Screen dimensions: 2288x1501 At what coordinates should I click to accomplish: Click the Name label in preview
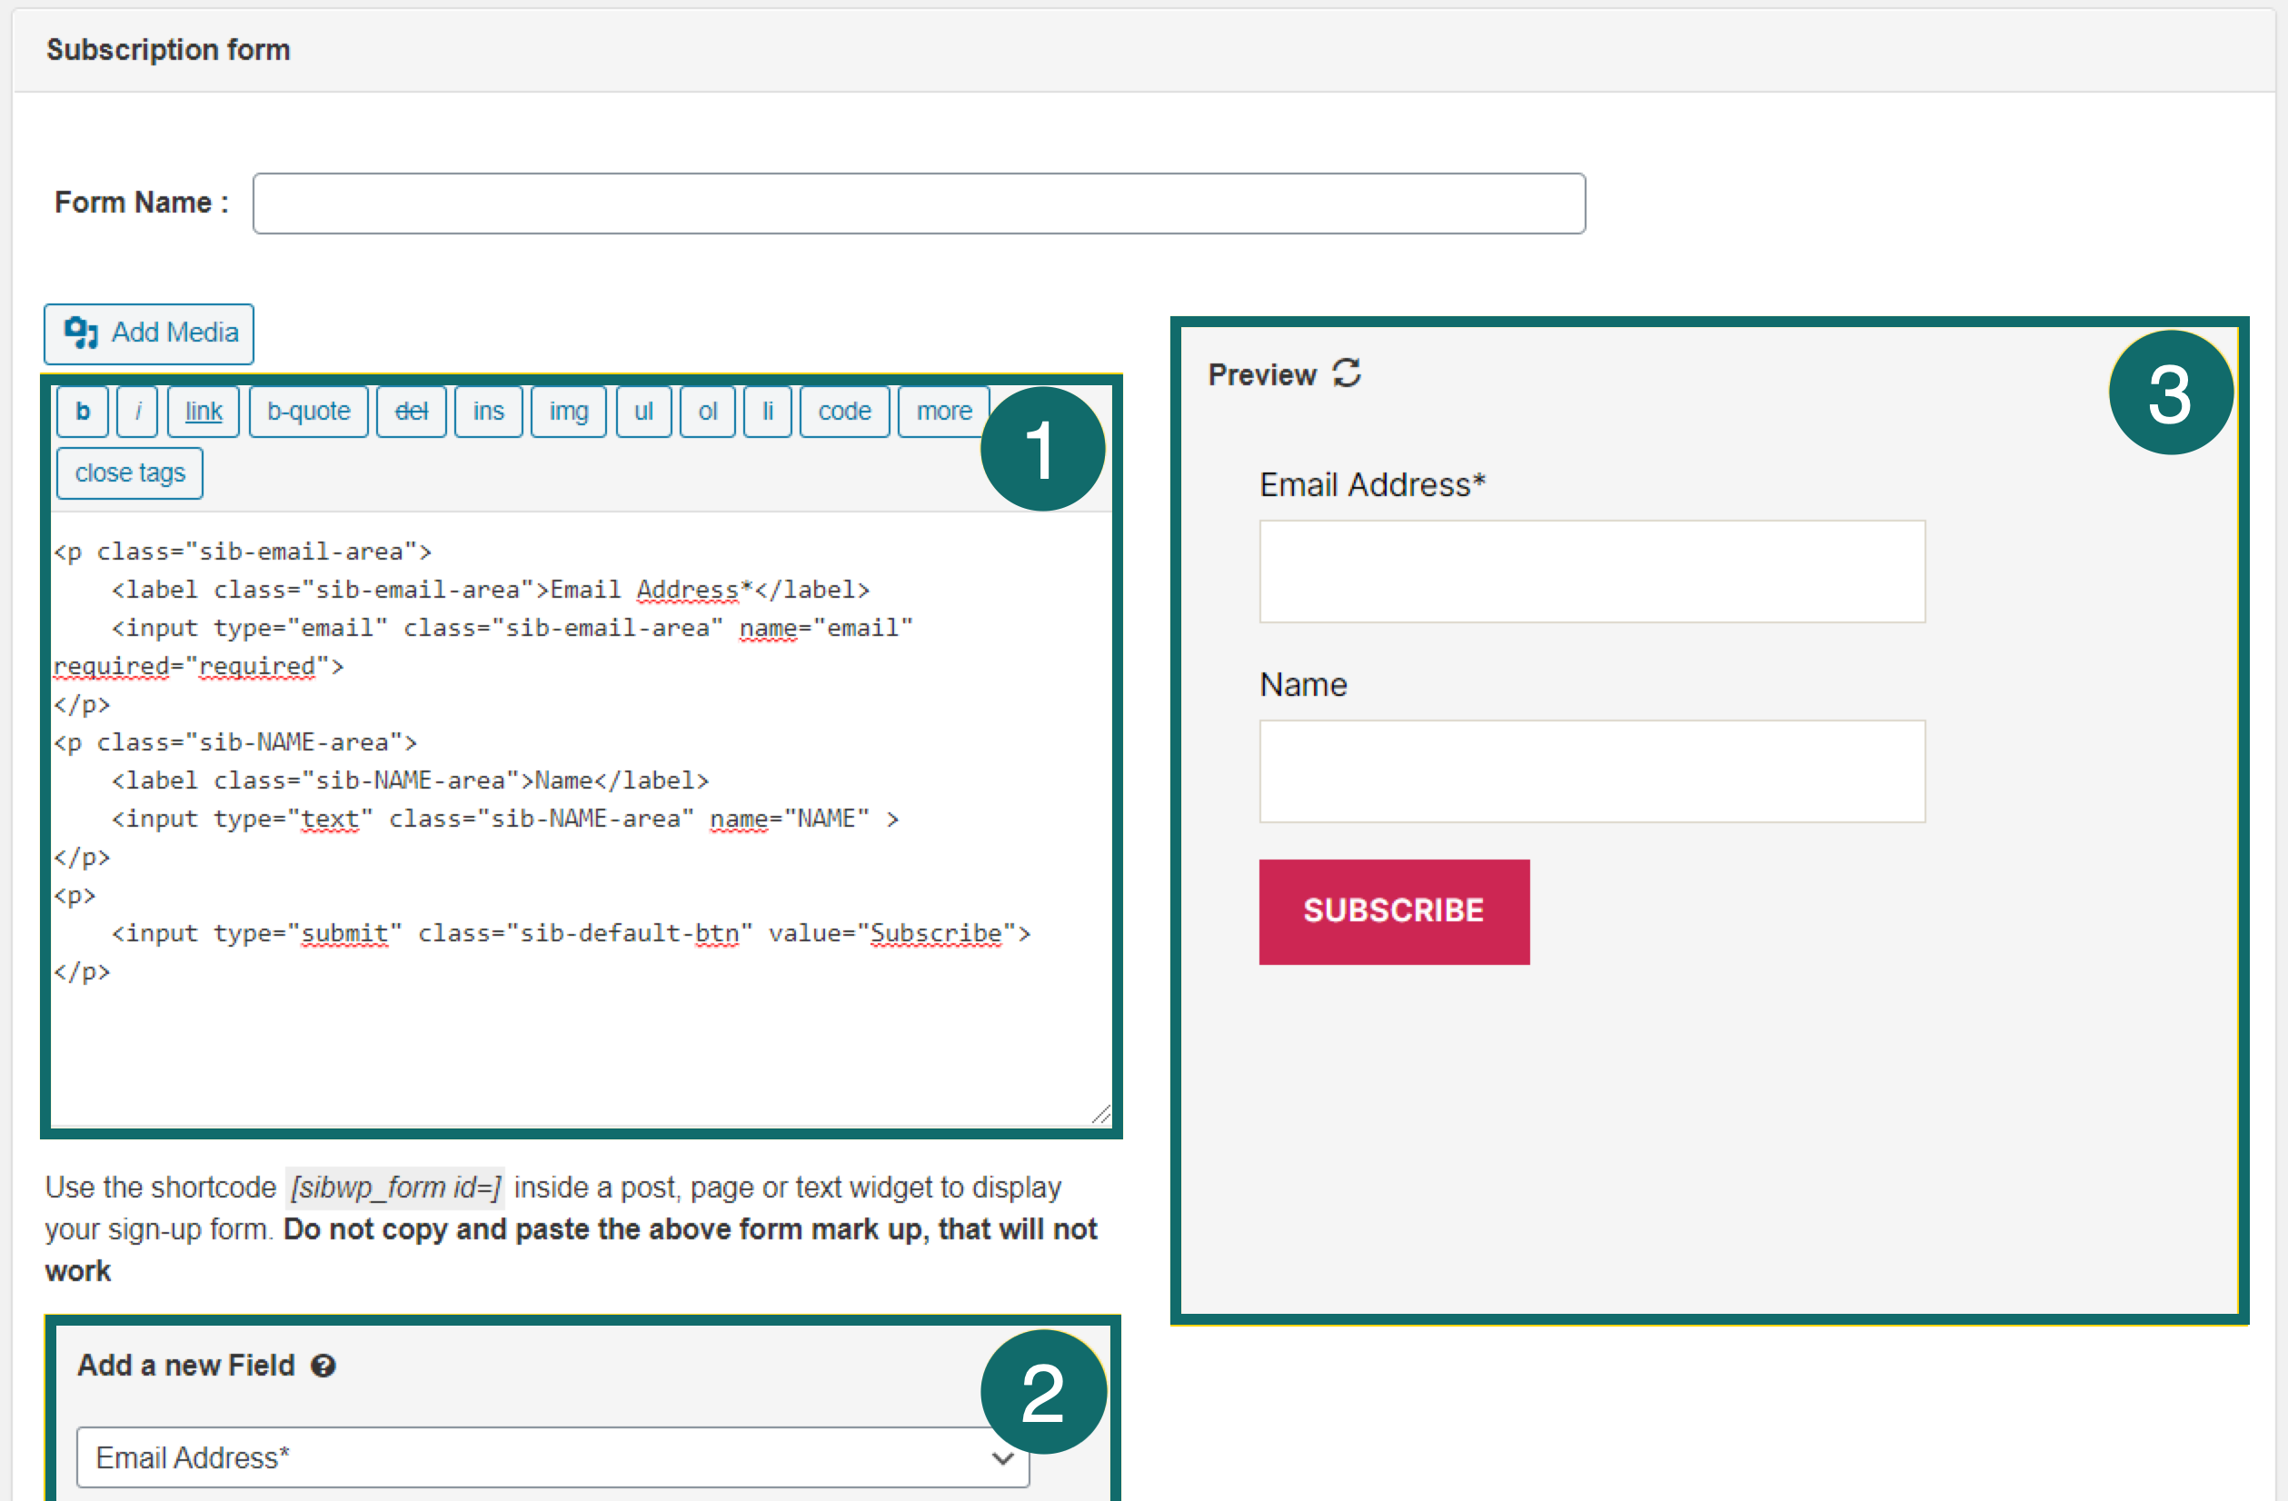click(1304, 685)
